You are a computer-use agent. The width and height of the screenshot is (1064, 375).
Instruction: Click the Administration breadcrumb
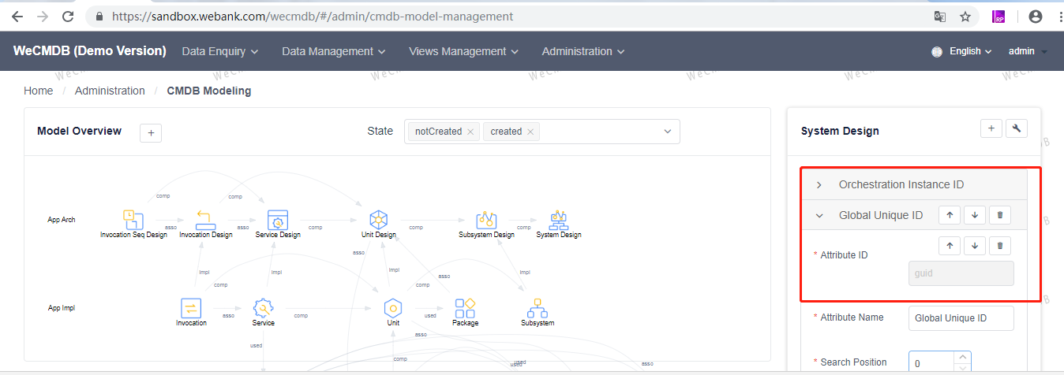tap(110, 91)
